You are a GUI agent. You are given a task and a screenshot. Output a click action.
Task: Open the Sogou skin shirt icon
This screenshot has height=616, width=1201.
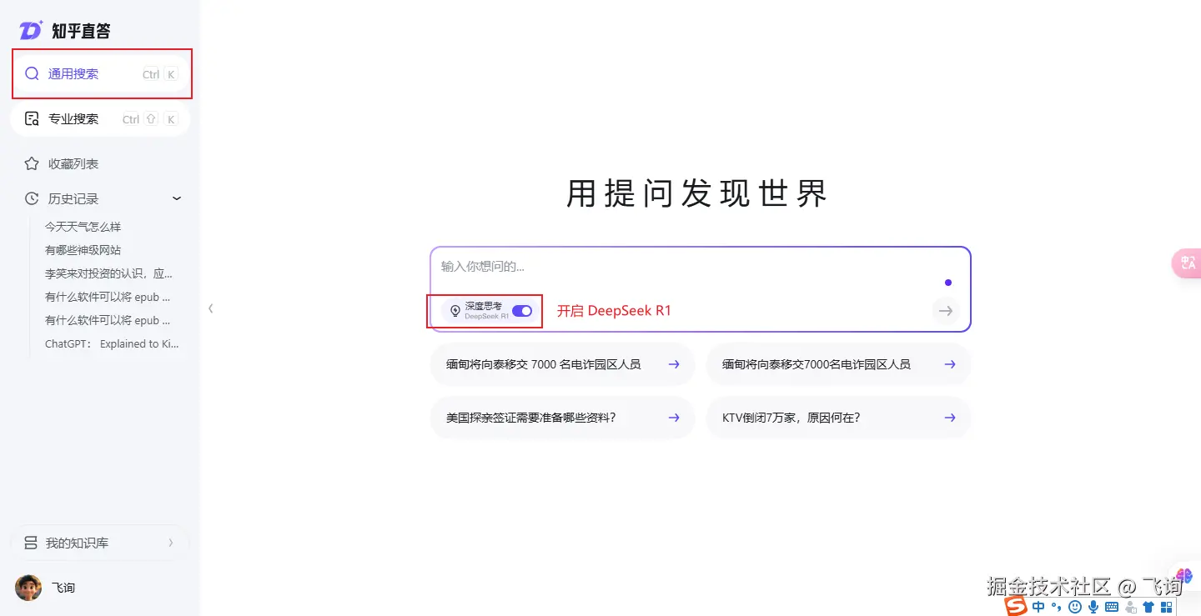[1149, 607]
